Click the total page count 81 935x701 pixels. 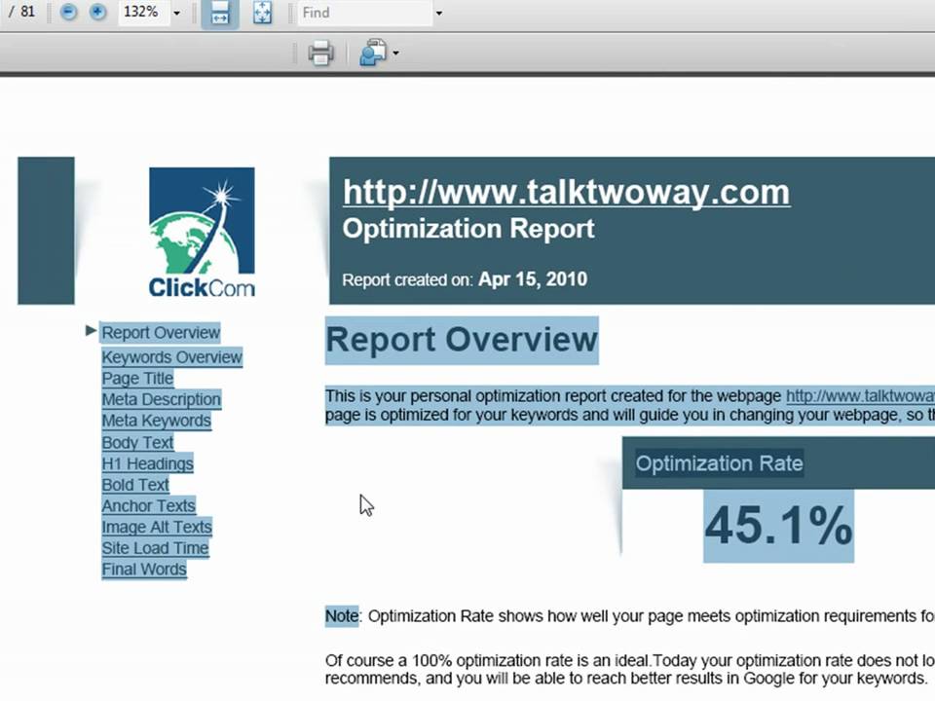tap(27, 12)
